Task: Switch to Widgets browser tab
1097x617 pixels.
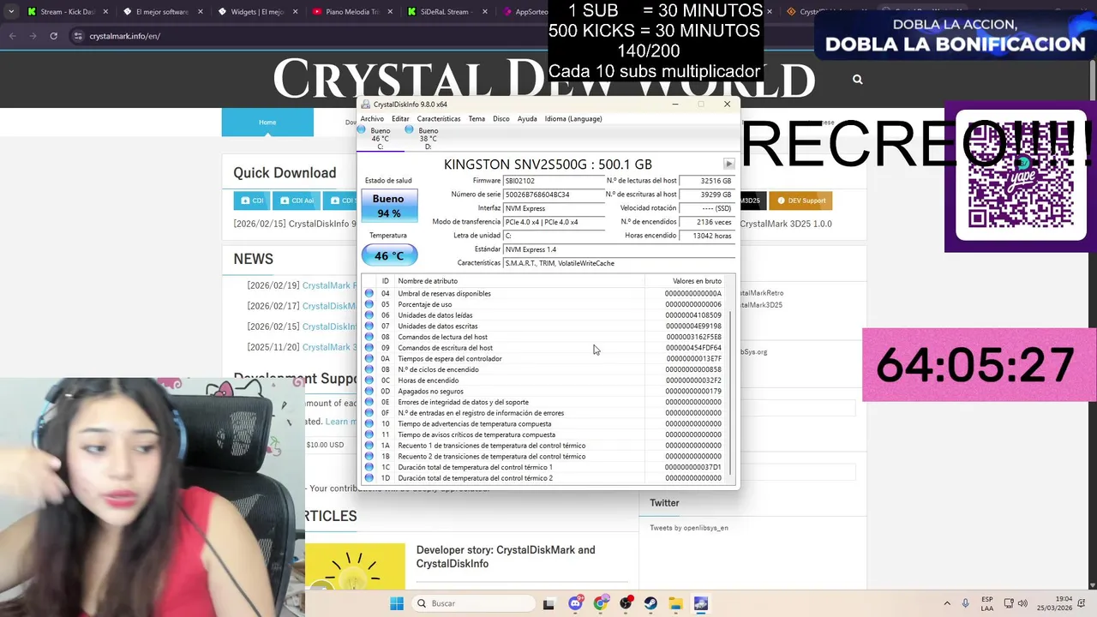Action: (x=257, y=12)
